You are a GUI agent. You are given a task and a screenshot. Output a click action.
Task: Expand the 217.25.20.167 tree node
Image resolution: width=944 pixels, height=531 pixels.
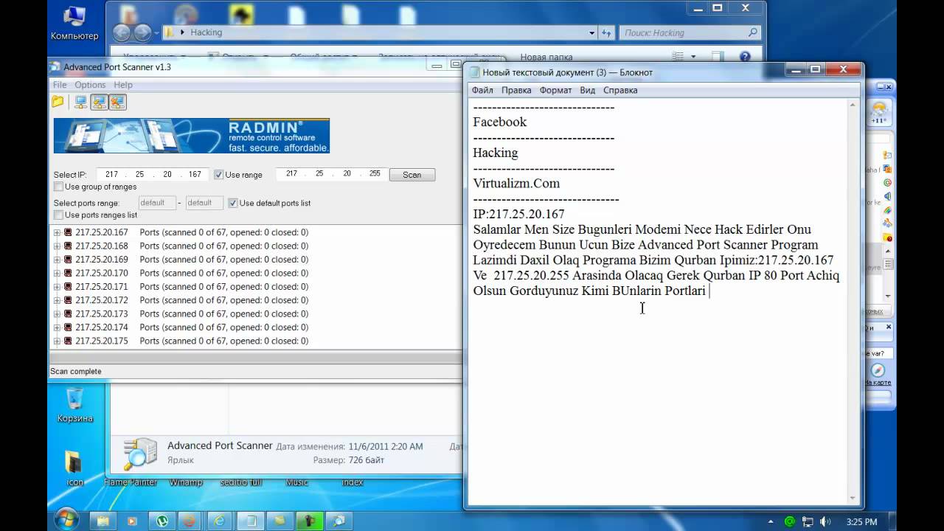[x=57, y=232]
